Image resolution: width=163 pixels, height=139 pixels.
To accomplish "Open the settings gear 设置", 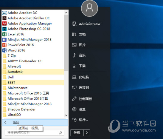I will (79, 109).
